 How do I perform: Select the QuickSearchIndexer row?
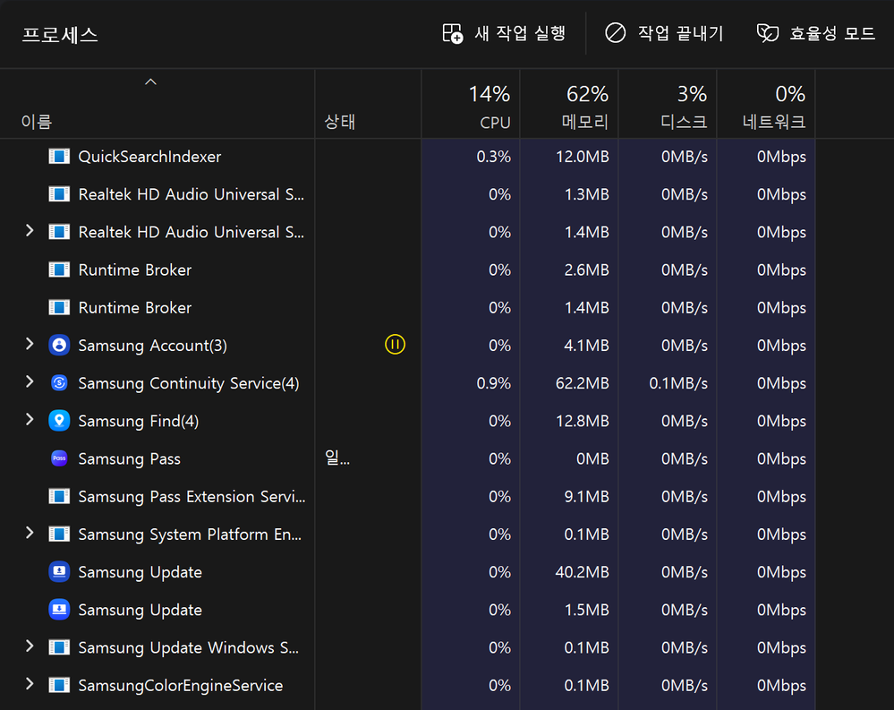click(x=408, y=157)
